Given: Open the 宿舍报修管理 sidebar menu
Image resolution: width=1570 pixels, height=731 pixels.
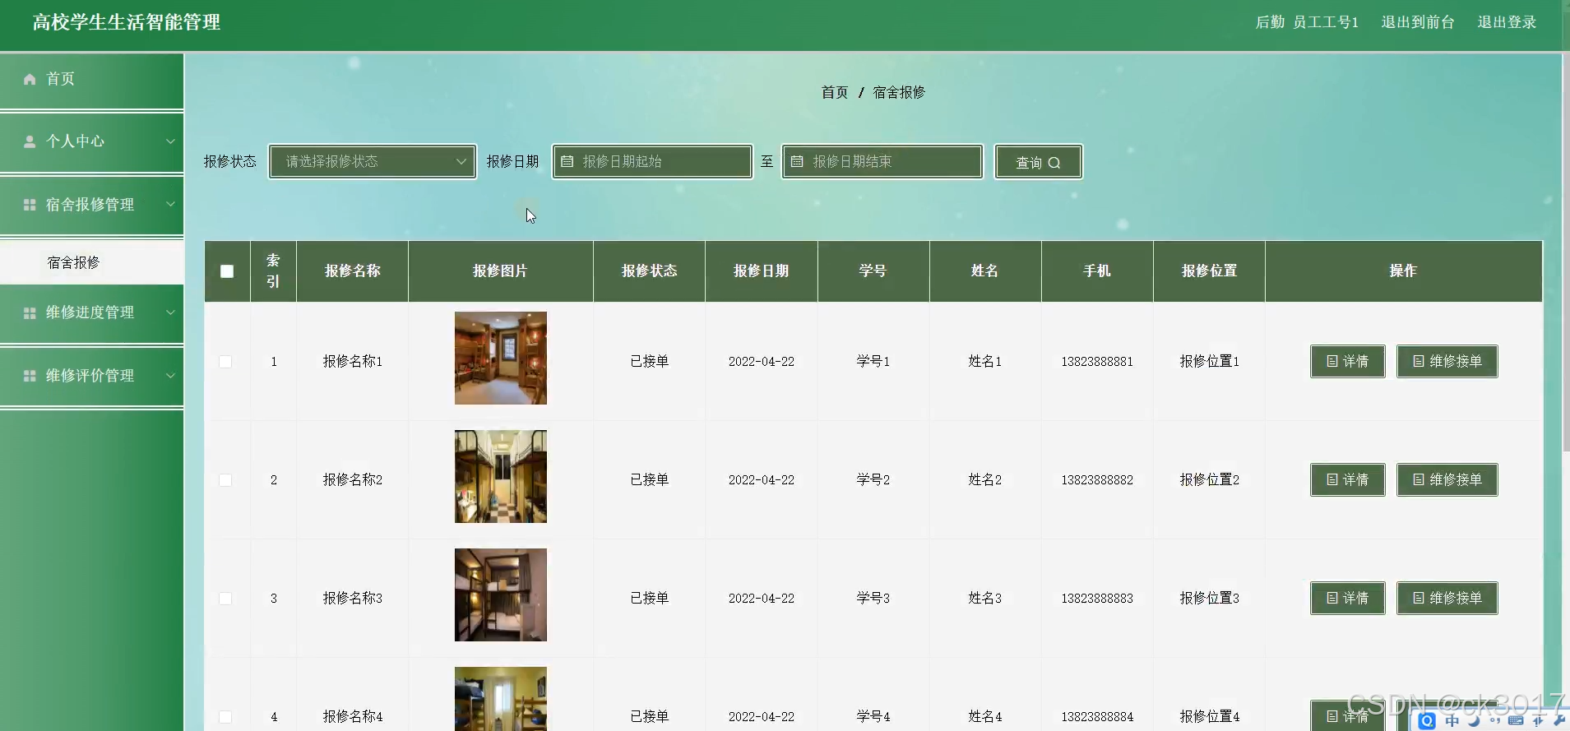Looking at the screenshot, I should pyautogui.click(x=91, y=205).
